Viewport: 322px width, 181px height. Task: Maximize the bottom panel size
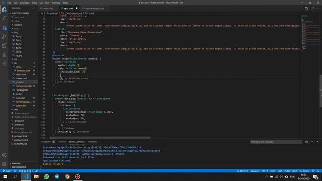tap(312, 142)
